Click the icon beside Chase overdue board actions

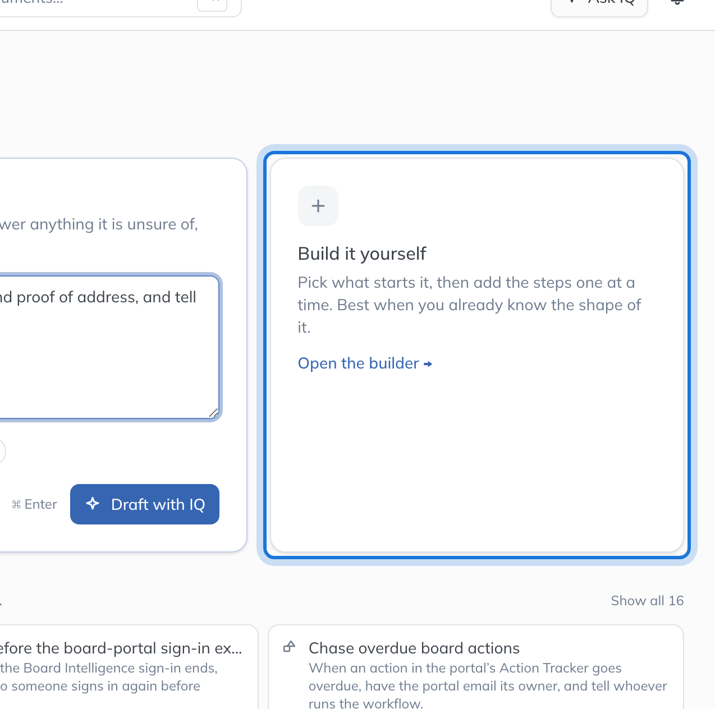(x=289, y=647)
